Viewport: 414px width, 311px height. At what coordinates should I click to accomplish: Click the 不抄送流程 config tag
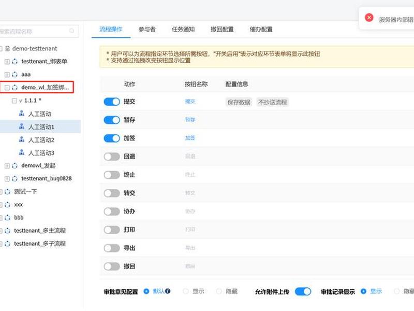[273, 102]
